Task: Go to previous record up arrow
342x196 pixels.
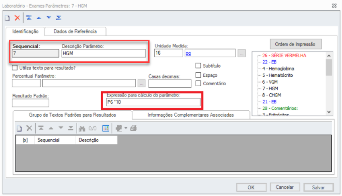Action: [39, 18]
